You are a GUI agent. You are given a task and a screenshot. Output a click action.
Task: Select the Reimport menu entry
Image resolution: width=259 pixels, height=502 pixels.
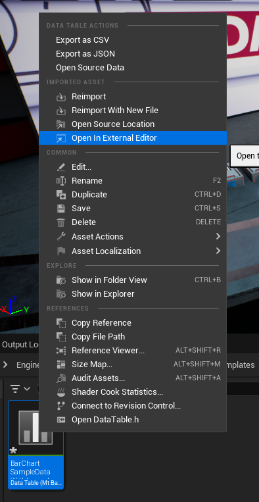coord(133,97)
